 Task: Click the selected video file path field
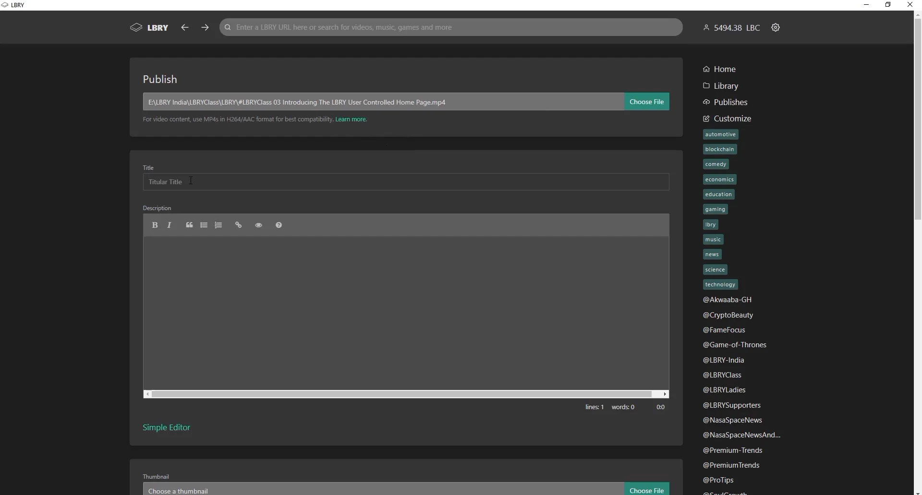tap(383, 102)
